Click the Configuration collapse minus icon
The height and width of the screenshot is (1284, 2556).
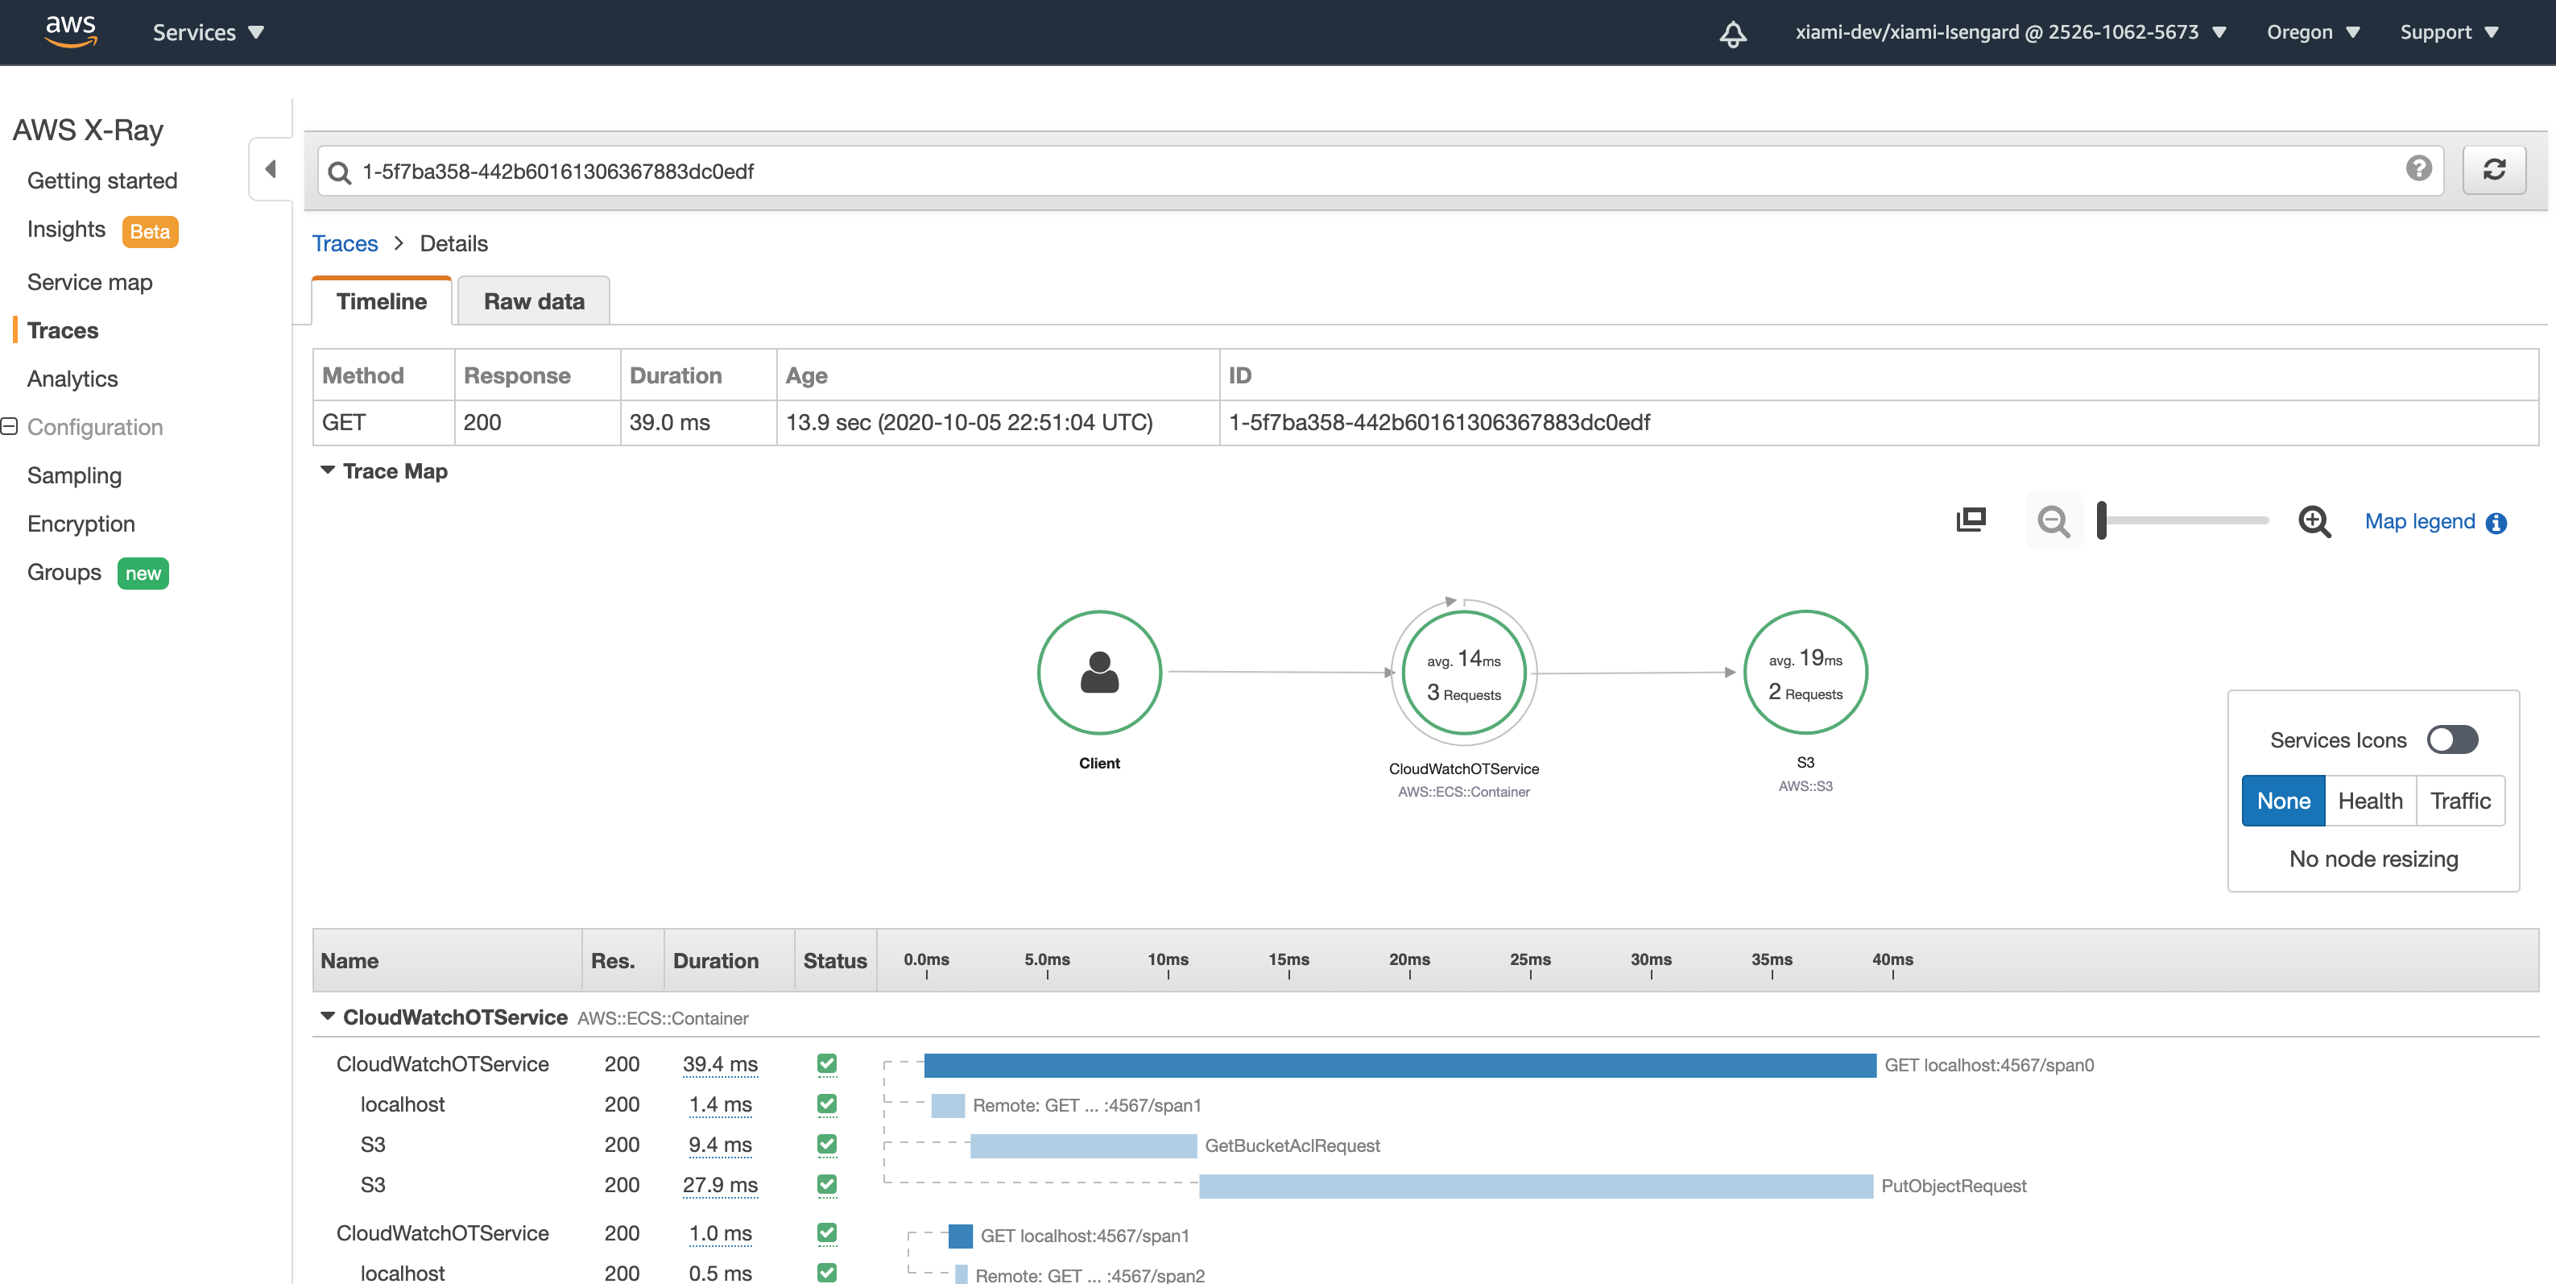coord(10,425)
